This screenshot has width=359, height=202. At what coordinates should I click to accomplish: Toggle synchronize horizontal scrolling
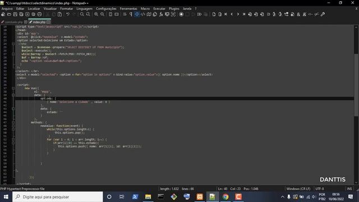tap(117, 14)
